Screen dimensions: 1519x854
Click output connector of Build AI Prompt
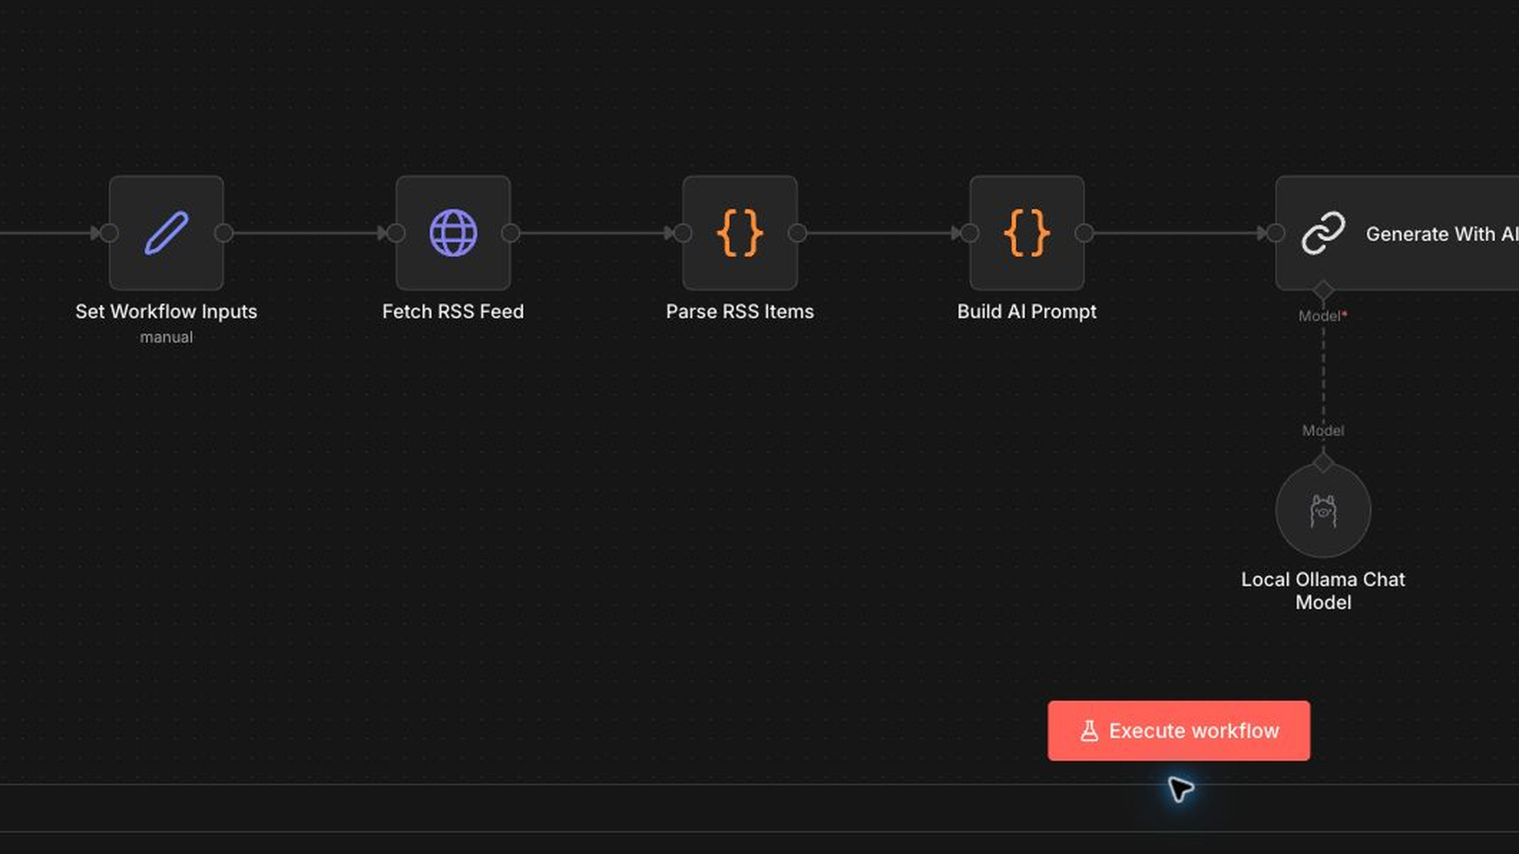[1085, 232]
